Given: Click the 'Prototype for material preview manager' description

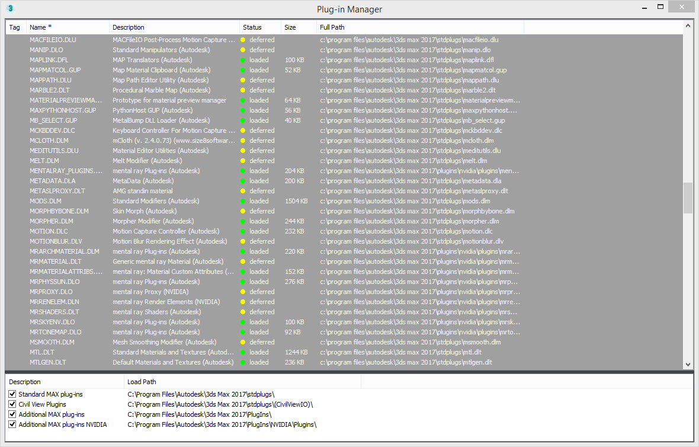Looking at the screenshot, I should point(169,100).
